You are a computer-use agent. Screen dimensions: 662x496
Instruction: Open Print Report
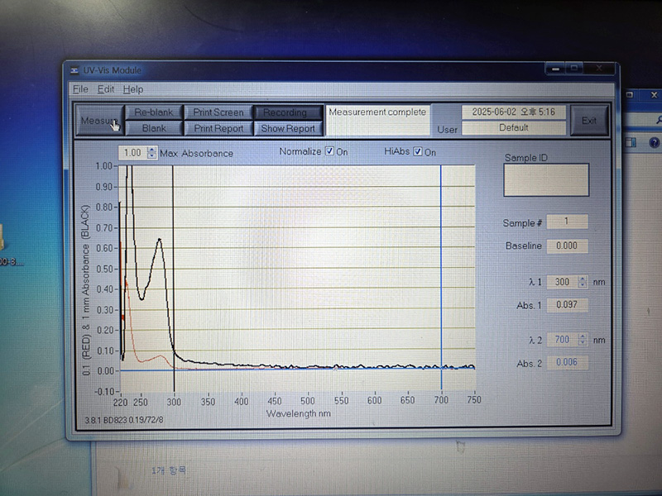tap(218, 128)
